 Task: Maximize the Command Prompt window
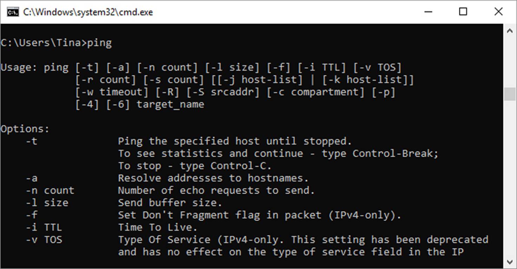463,12
